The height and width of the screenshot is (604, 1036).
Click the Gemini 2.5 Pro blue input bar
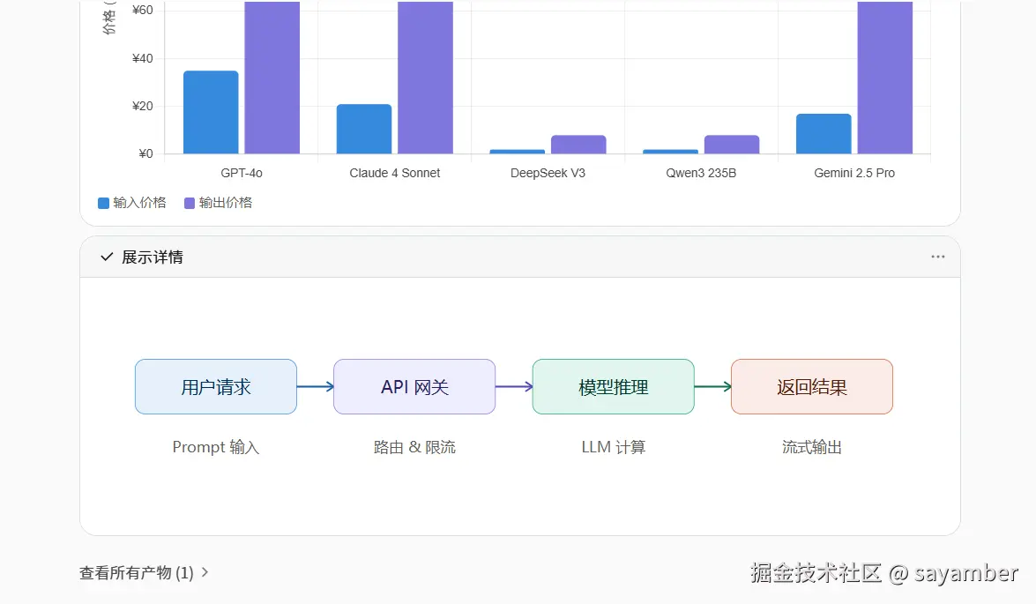[x=824, y=134]
